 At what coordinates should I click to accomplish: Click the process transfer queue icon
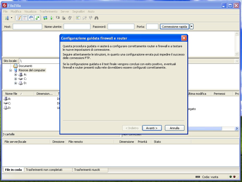[51, 18]
